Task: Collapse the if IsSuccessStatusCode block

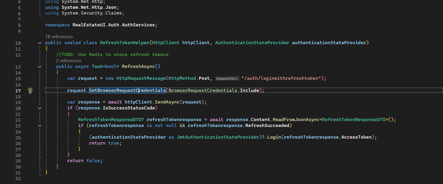Action: [40, 108]
